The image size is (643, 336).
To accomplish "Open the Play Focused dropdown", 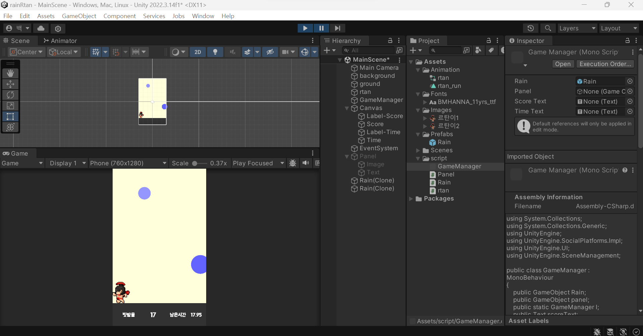I will click(x=258, y=163).
